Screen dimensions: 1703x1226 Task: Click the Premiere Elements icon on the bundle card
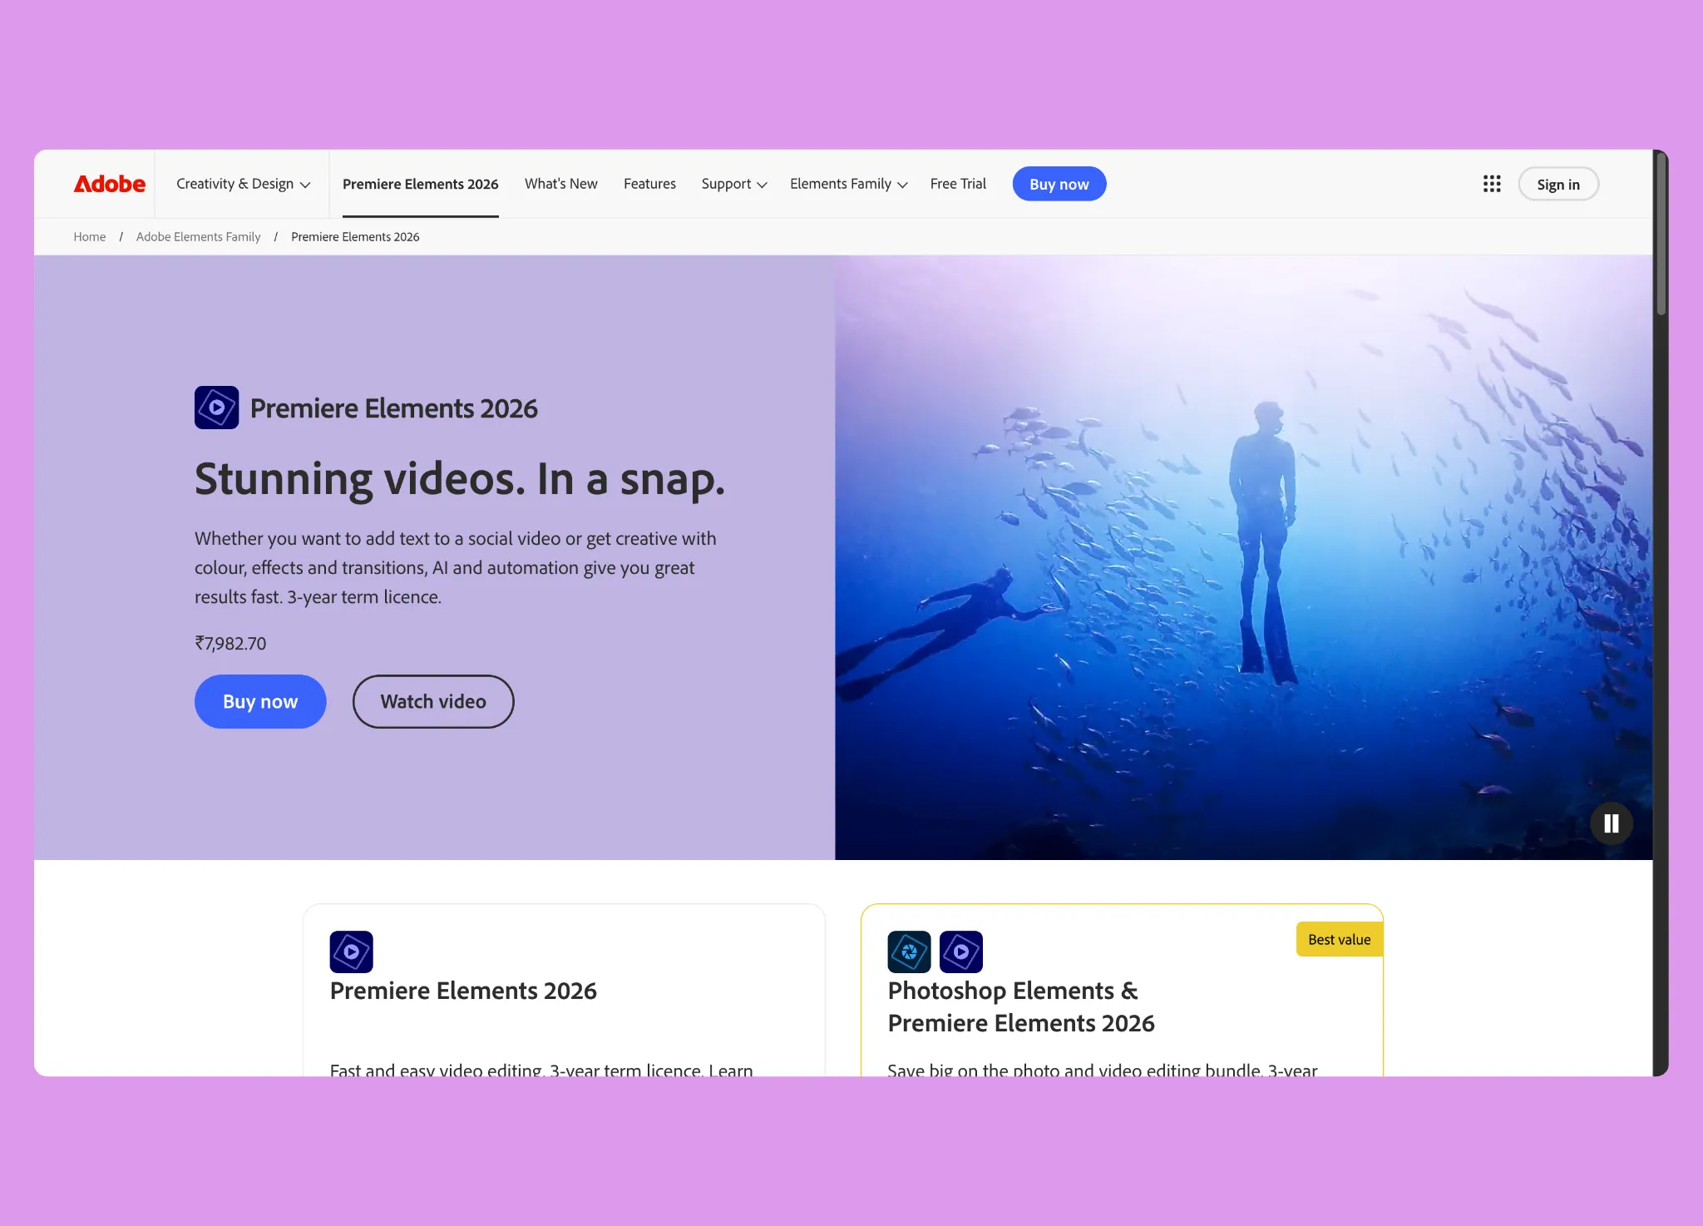[x=961, y=952]
